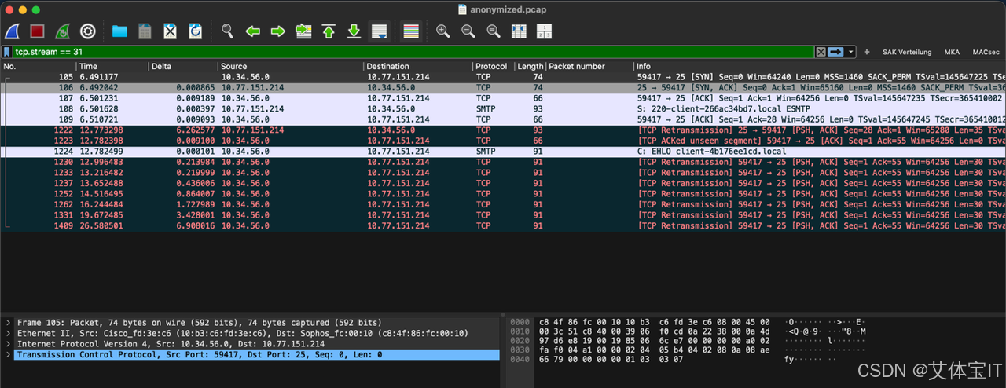
Task: Close this capture file icon
Action: 170,31
